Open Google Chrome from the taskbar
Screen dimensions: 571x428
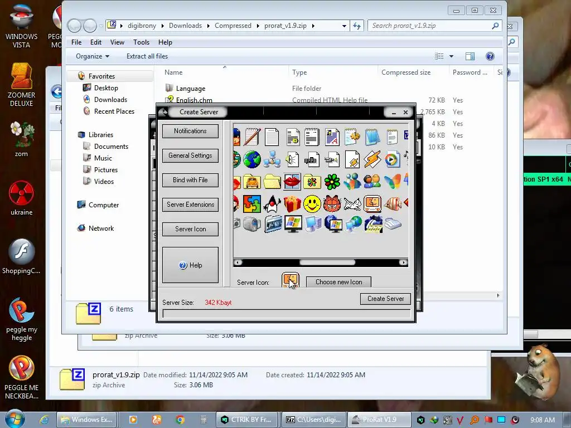click(180, 420)
